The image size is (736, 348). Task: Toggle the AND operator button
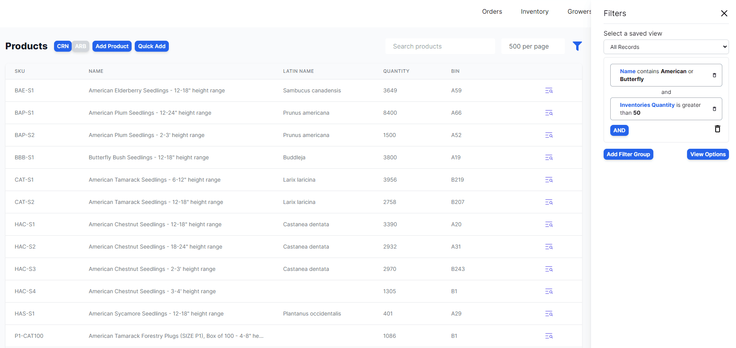pyautogui.click(x=619, y=130)
